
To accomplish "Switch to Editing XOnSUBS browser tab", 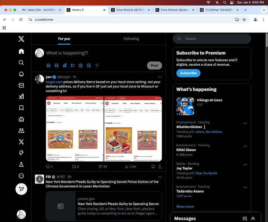I will coord(220,10).
